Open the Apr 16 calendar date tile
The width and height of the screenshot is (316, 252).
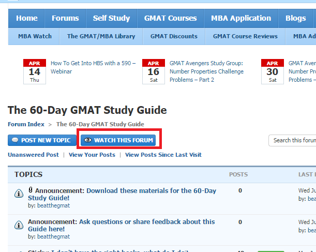point(154,71)
